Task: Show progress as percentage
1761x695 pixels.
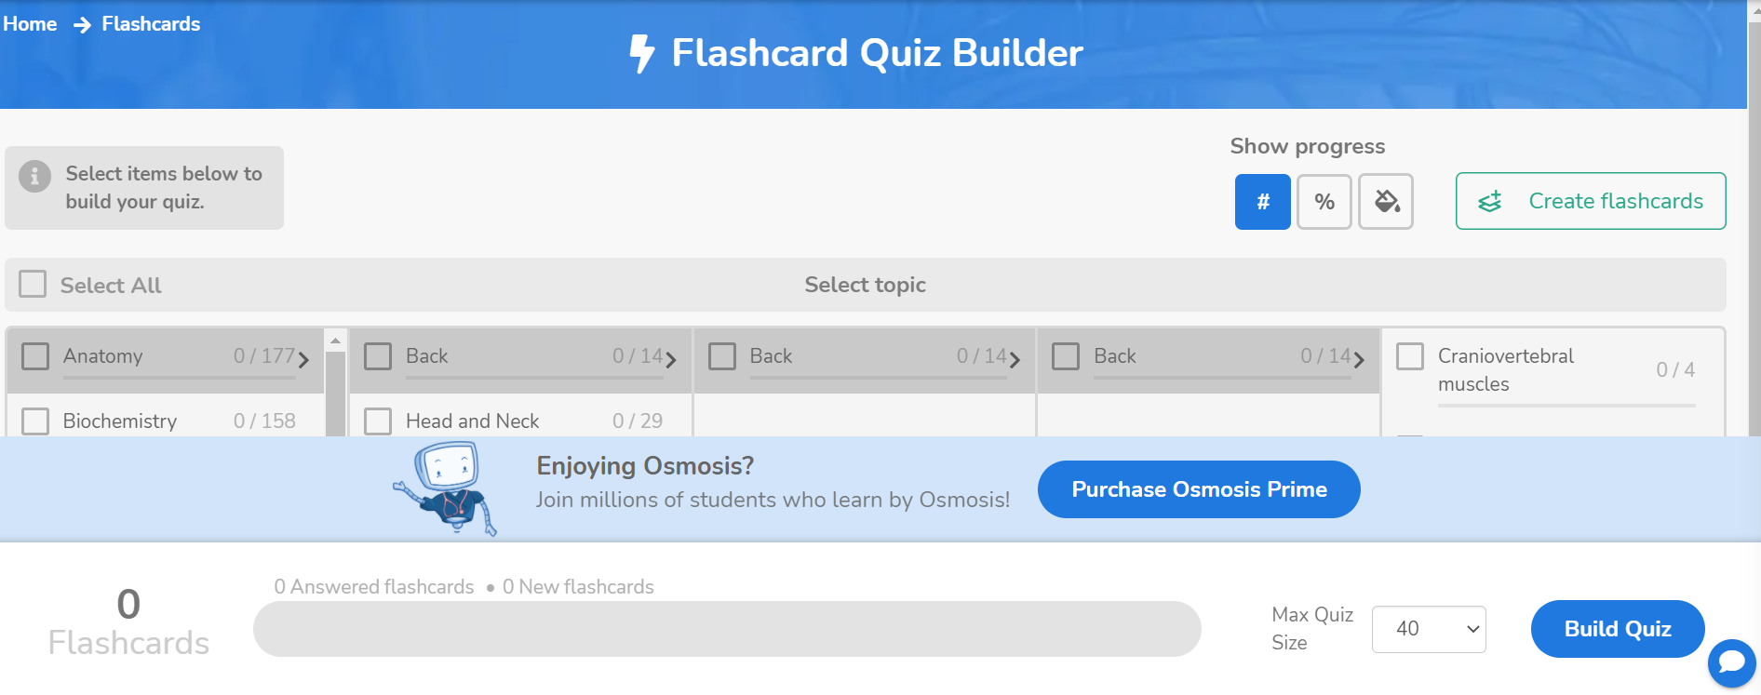Action: tap(1324, 202)
